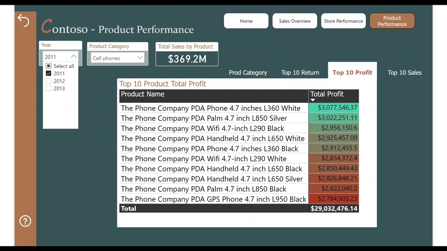Open the Product Performance page
The height and width of the screenshot is (251, 447).
coord(392,21)
